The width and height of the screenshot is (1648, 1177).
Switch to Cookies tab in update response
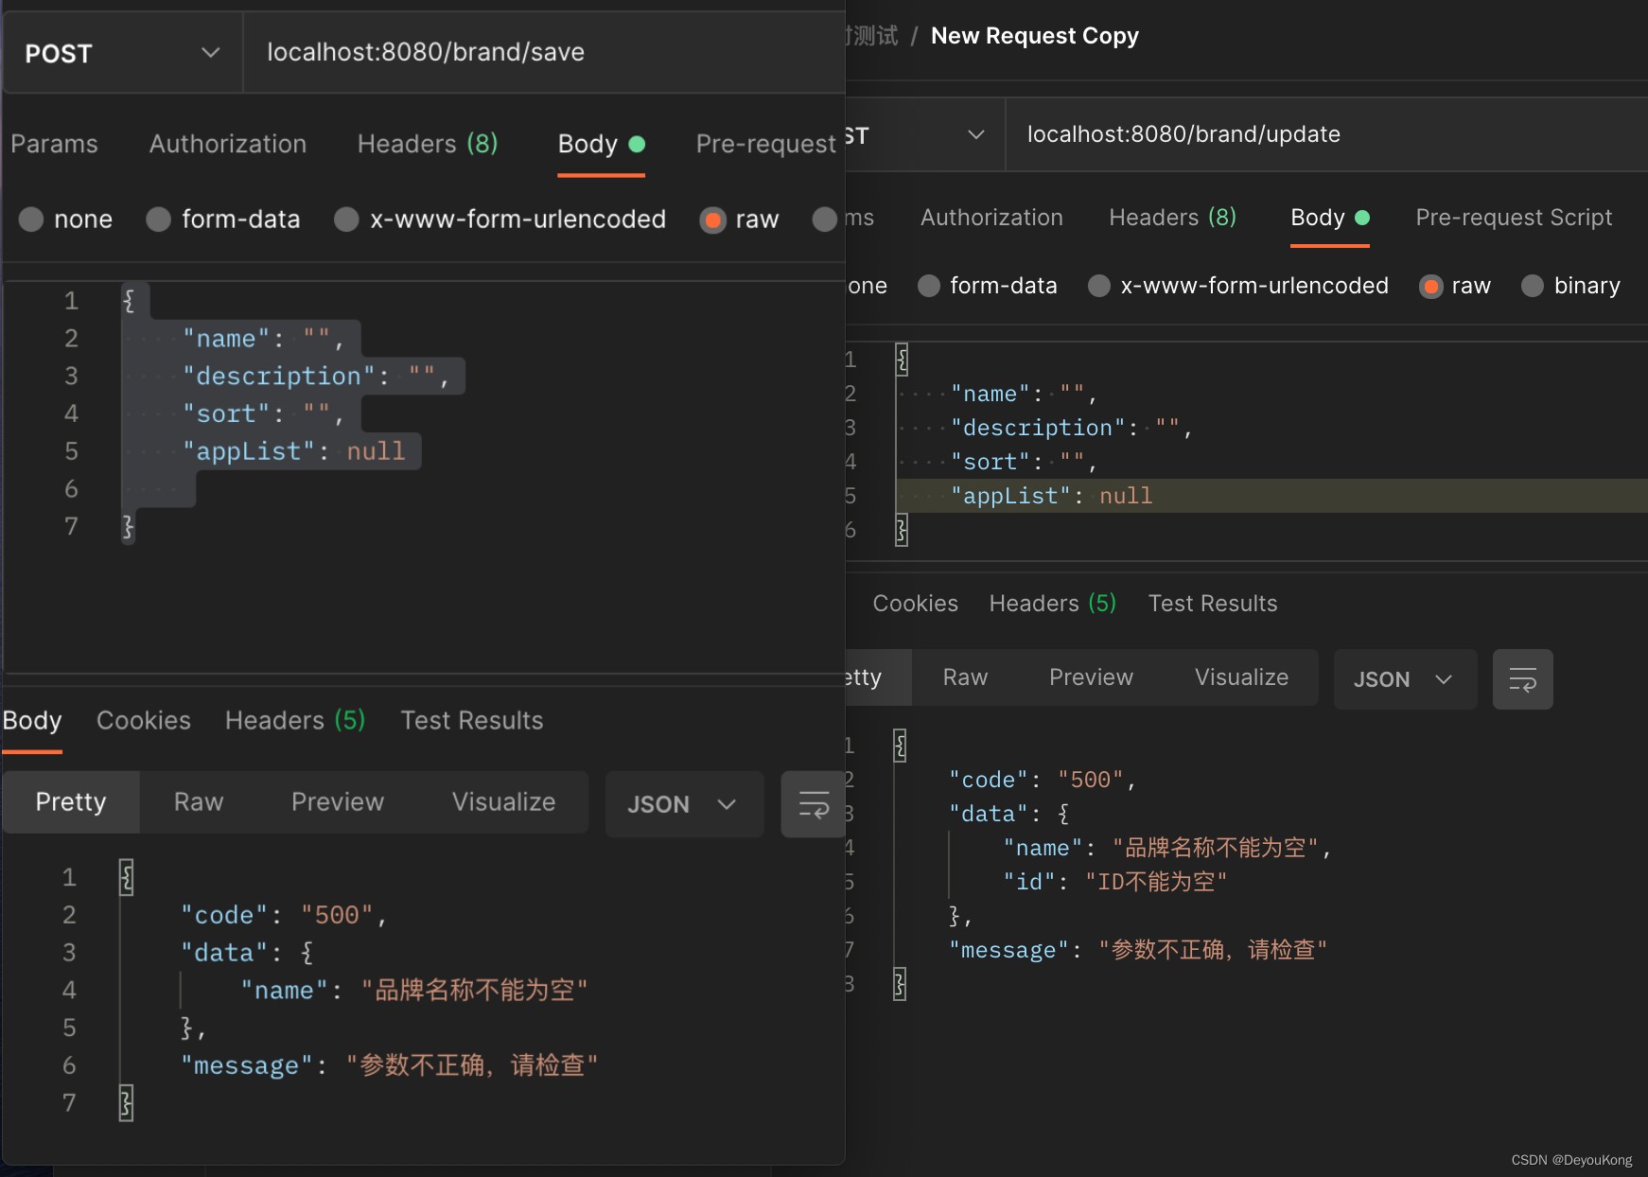pos(915,604)
